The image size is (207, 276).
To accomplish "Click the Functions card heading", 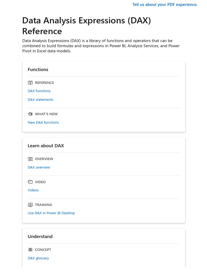I will [38, 70].
